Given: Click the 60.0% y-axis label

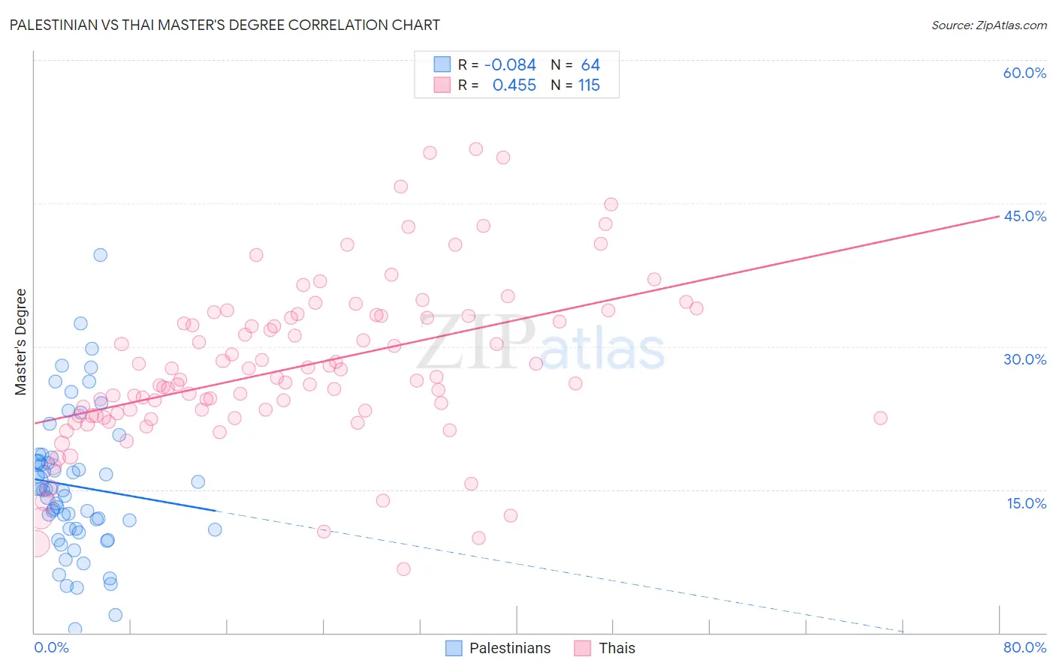Looking at the screenshot, I should (1024, 73).
